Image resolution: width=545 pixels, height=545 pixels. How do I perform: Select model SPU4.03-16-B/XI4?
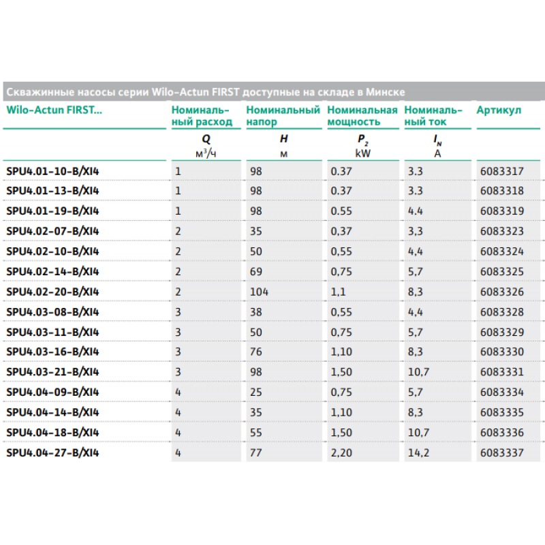(x=52, y=352)
